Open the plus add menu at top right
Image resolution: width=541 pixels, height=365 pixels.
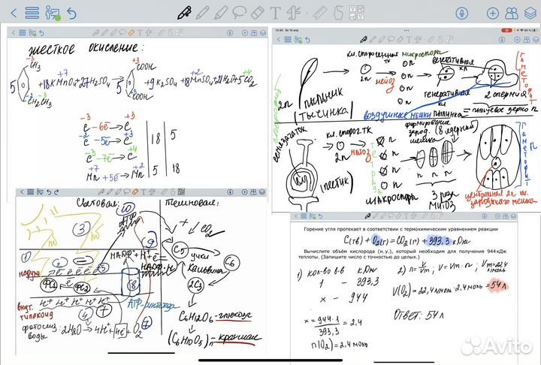(492, 13)
